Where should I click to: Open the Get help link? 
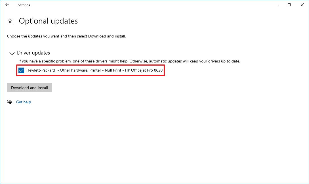(24, 102)
